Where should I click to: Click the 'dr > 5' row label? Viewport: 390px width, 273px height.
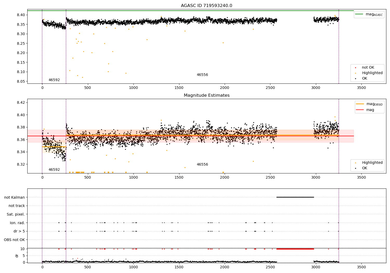[x=19, y=231]
